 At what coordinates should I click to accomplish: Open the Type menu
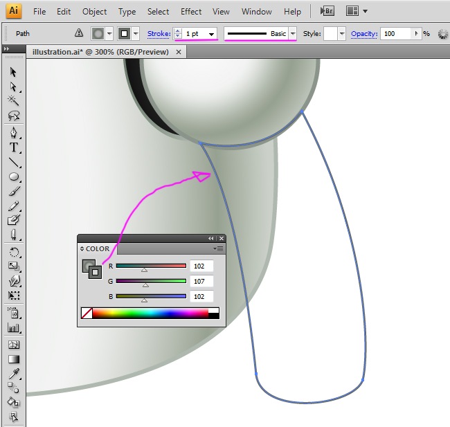(127, 12)
